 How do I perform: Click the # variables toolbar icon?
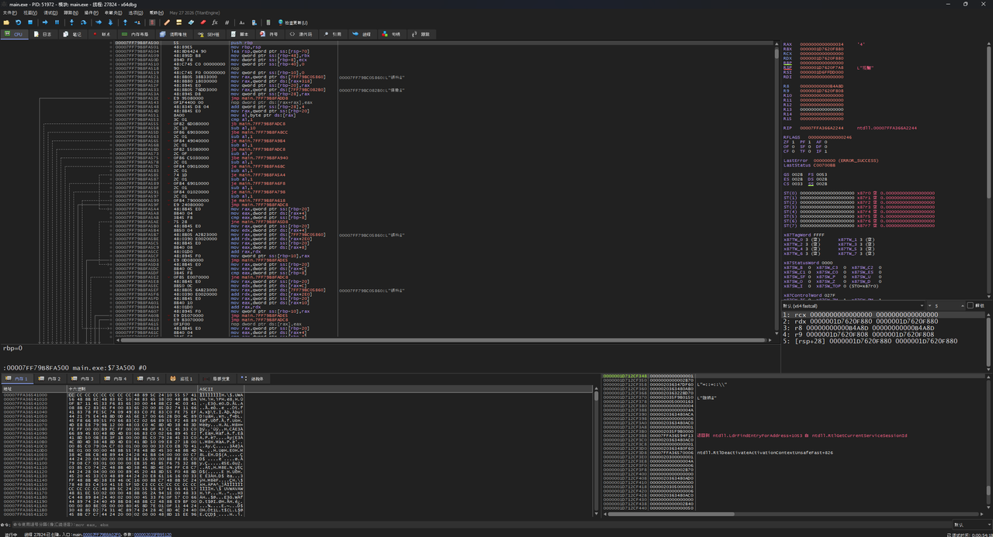[227, 22]
